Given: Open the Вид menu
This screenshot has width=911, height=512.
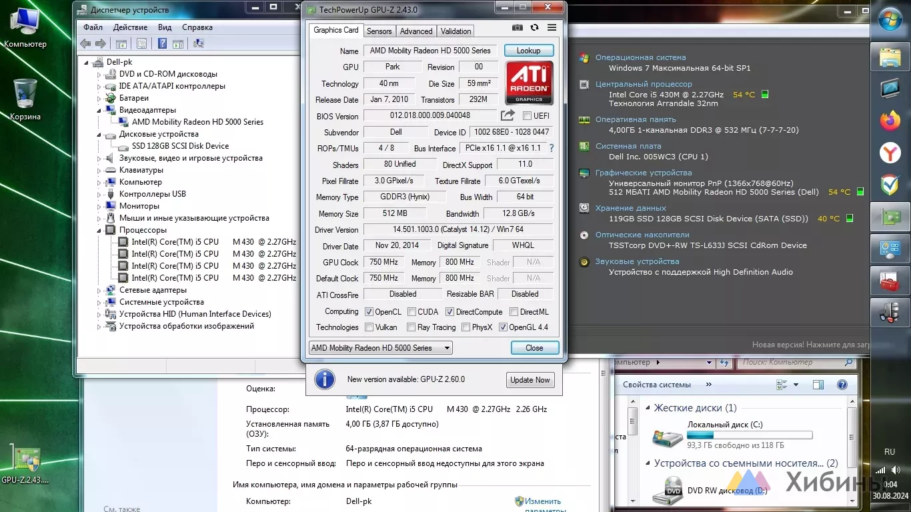Looking at the screenshot, I should [165, 27].
